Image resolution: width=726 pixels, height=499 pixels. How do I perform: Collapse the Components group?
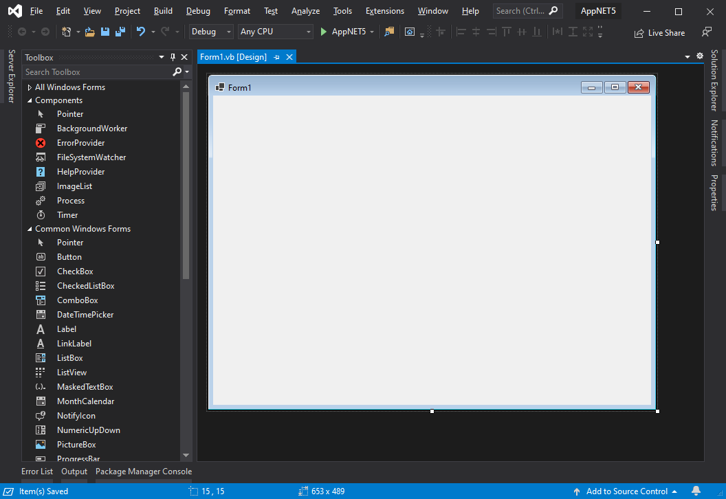(30, 100)
